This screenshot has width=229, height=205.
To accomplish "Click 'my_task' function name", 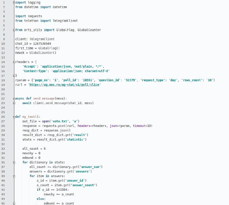I will [x=29, y=117].
